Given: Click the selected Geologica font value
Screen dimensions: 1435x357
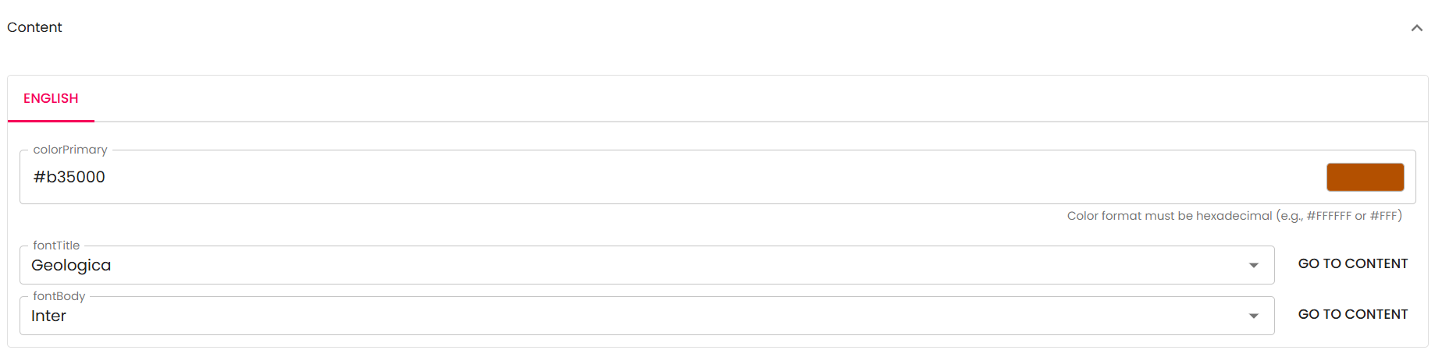Looking at the screenshot, I should [71, 265].
